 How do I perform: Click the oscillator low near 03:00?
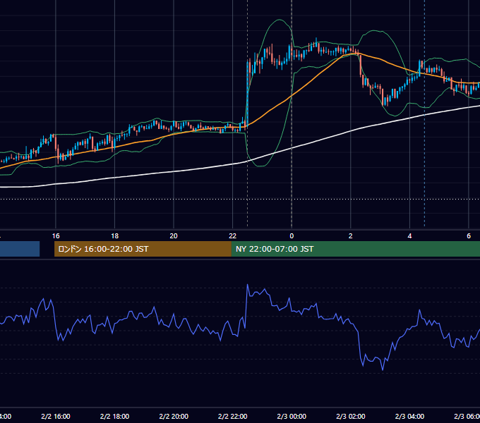click(383, 369)
